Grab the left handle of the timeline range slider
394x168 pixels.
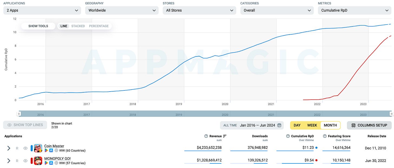19,114
